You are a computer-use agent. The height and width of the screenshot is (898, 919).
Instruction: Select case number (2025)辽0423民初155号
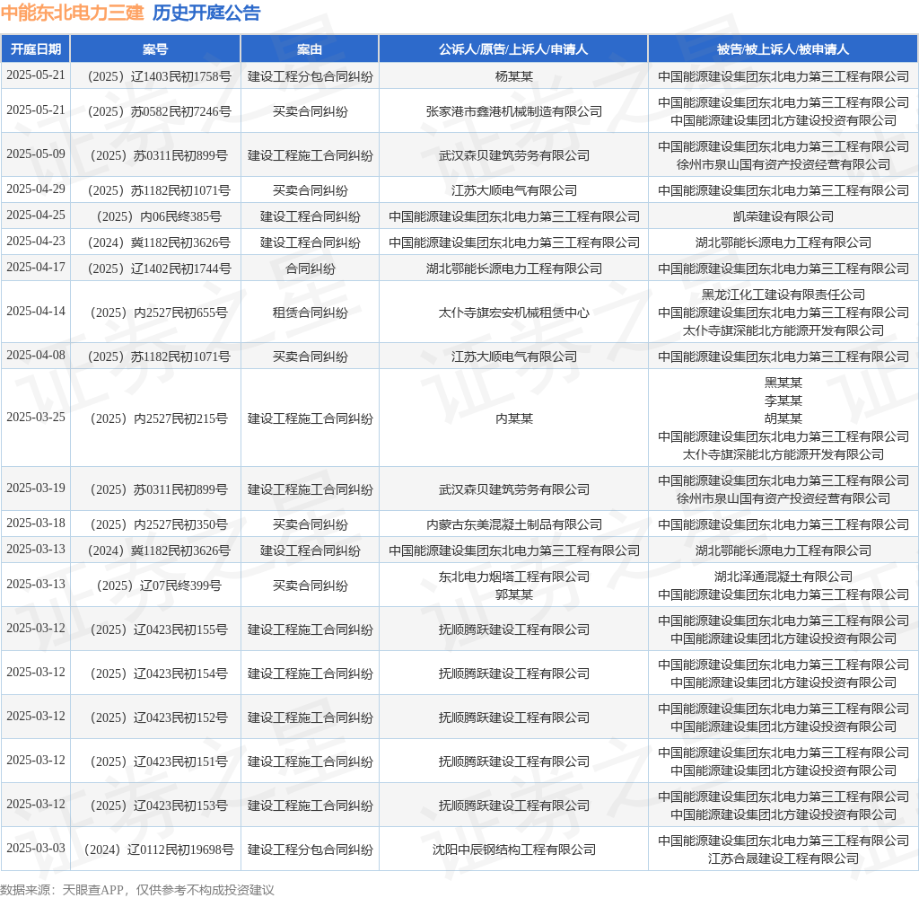click(x=158, y=629)
